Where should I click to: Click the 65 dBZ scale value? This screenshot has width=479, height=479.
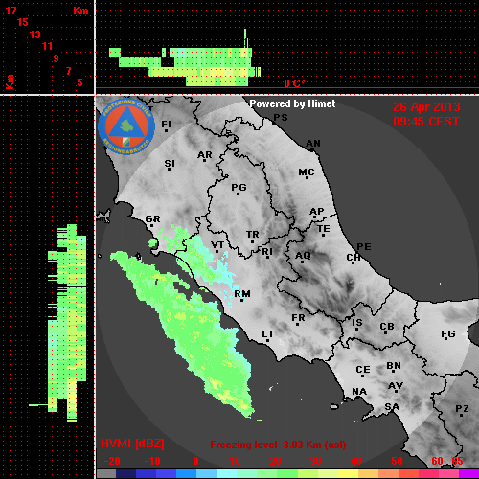[x=457, y=461]
